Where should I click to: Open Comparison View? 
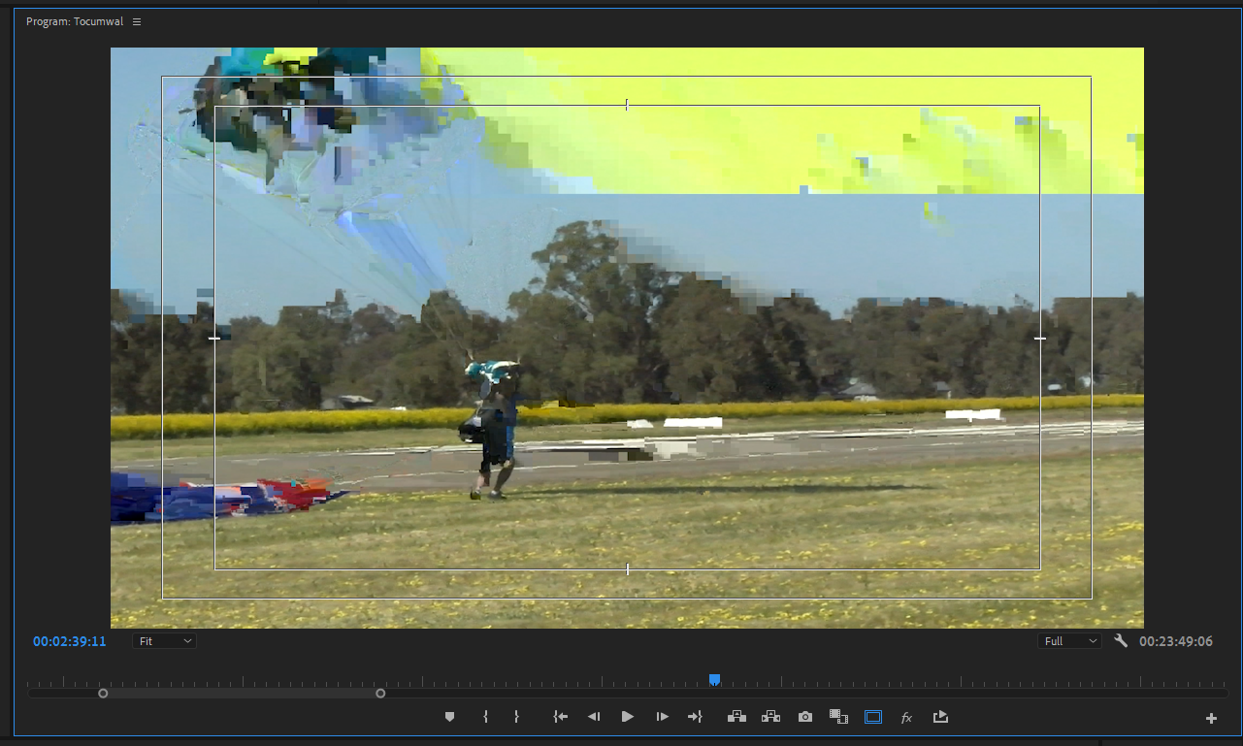click(x=838, y=716)
